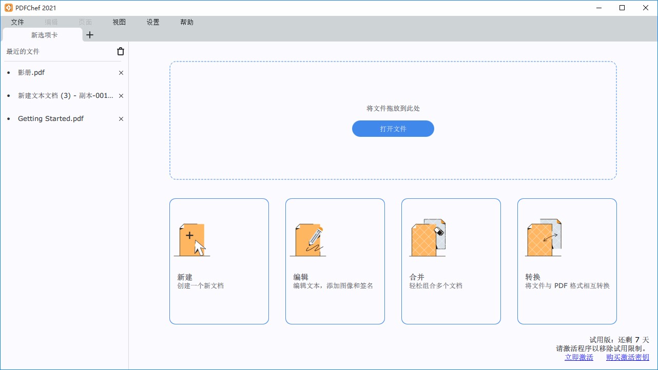The height and width of the screenshot is (370, 658).
Task: Remove 影册.pdf from recent files list
Action: [121, 73]
